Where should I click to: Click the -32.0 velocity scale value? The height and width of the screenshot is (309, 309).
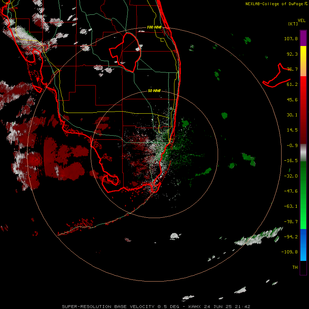(x=291, y=176)
